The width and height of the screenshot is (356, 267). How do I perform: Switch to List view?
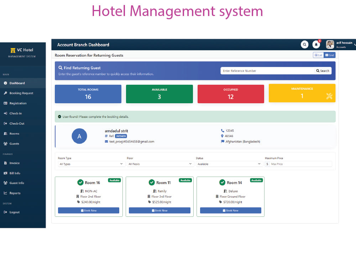(x=318, y=55)
